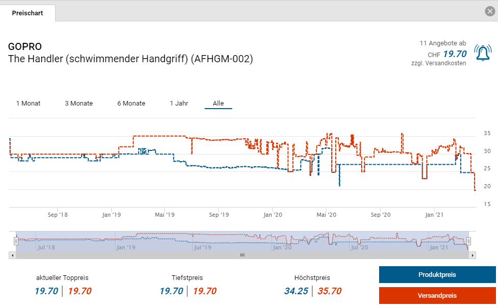Image resolution: width=498 pixels, height=308 pixels.
Task: Open the 11 Angebote ab offers text
Action: click(442, 43)
